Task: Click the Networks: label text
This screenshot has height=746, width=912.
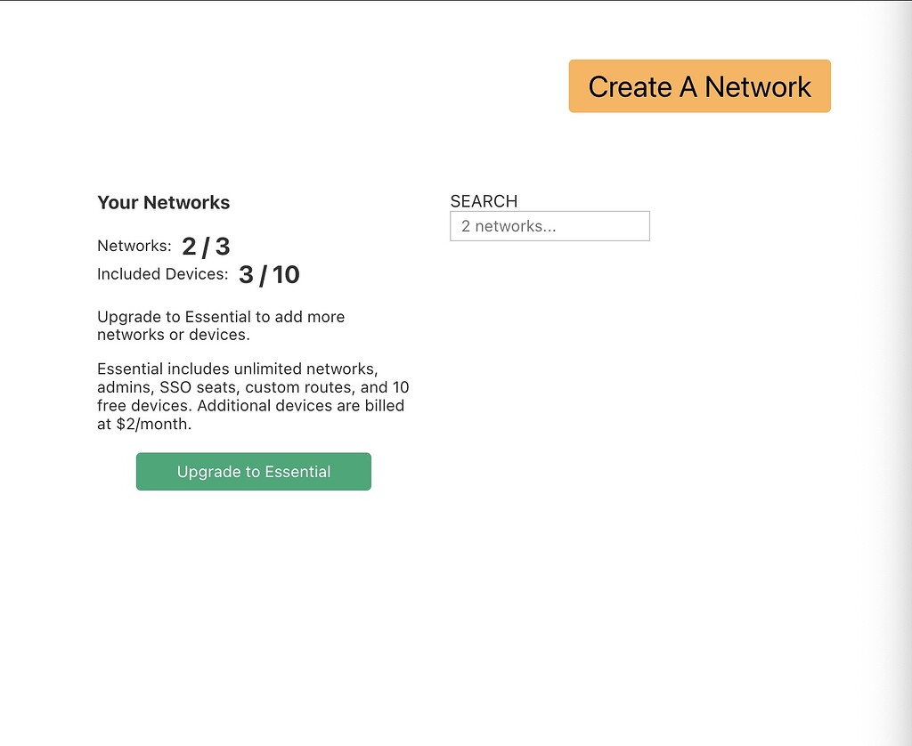Action: (134, 246)
